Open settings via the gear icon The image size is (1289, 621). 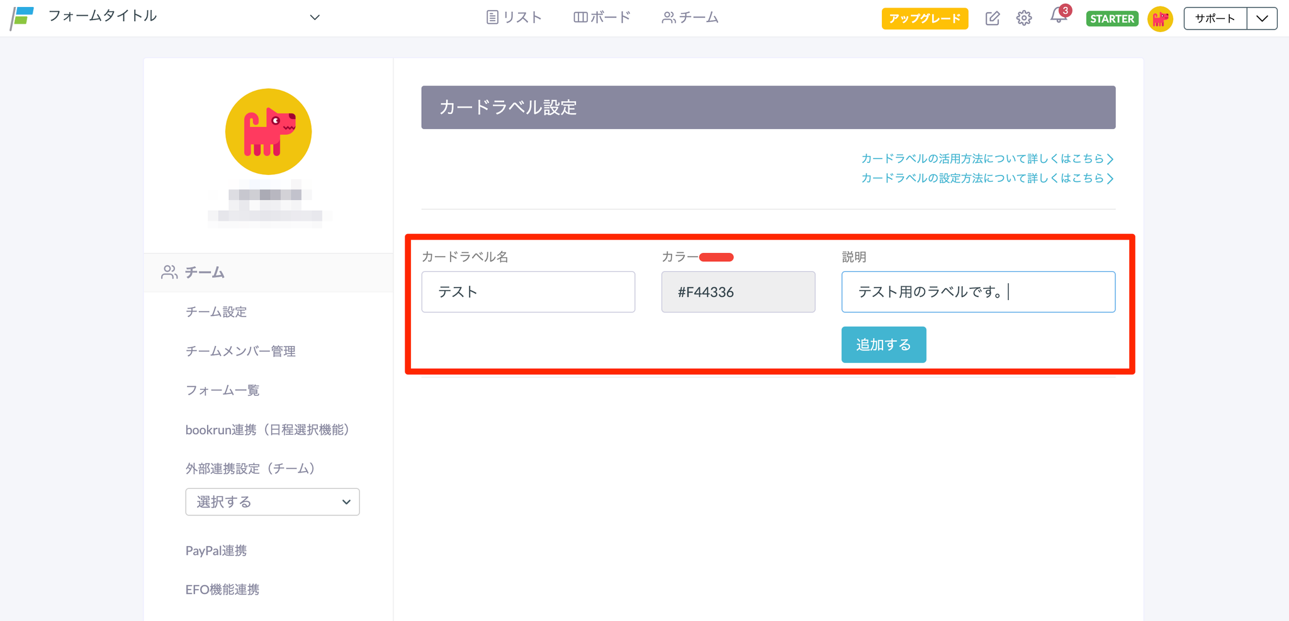[x=1024, y=18]
